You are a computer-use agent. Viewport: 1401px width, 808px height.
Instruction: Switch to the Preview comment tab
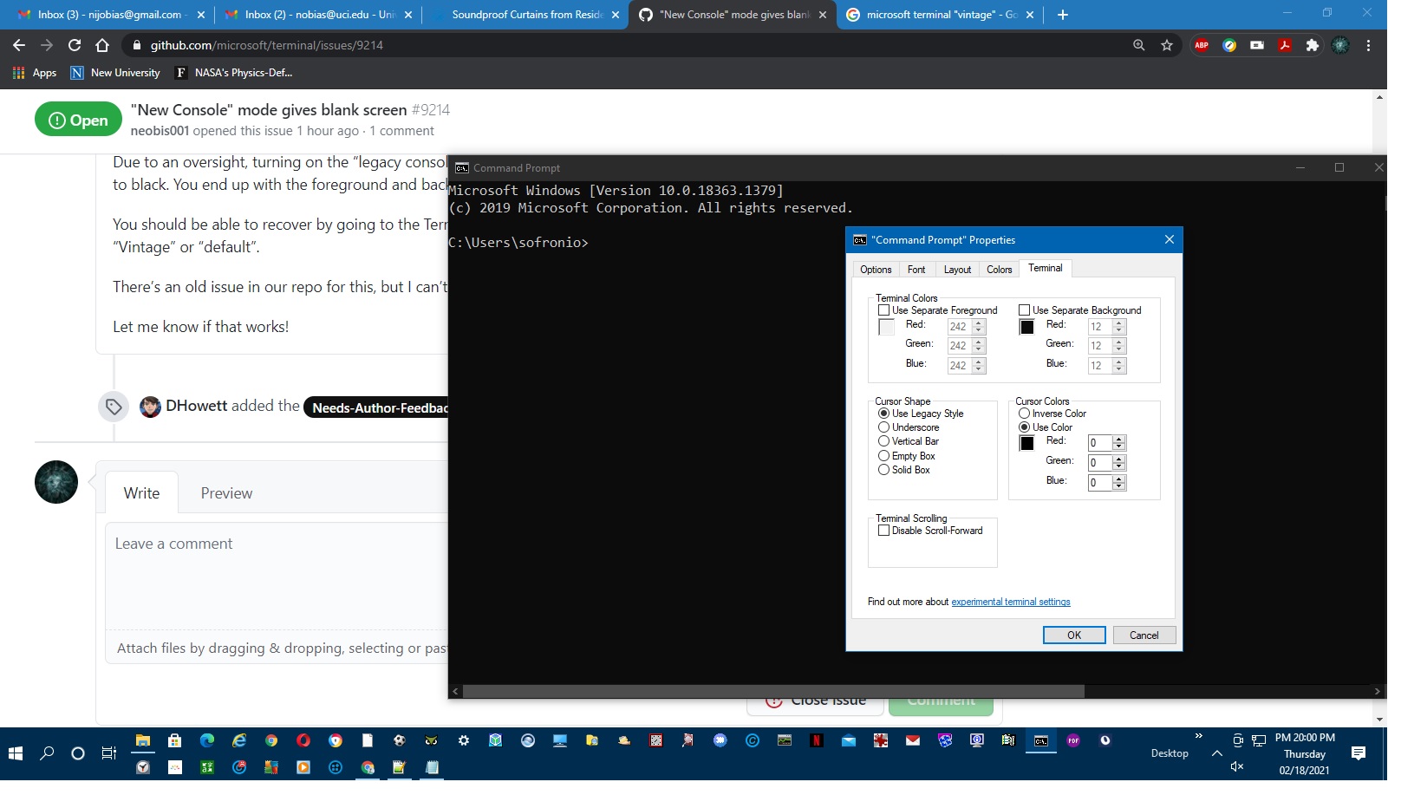(226, 493)
